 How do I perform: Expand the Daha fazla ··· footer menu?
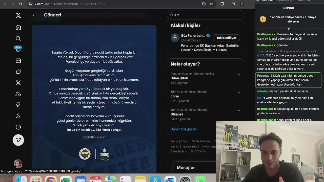179,151
